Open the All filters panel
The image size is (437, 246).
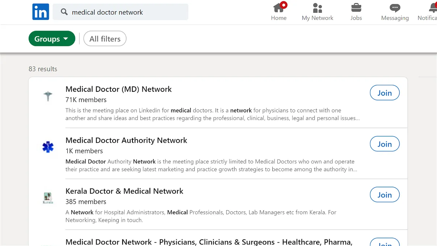(x=105, y=39)
